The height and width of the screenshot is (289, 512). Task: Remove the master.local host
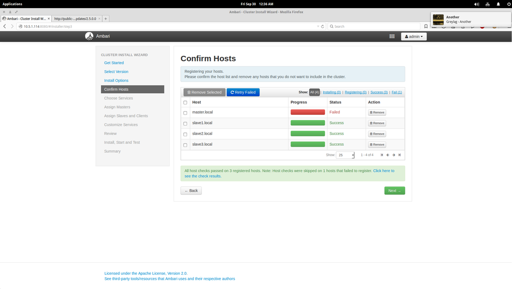(377, 112)
